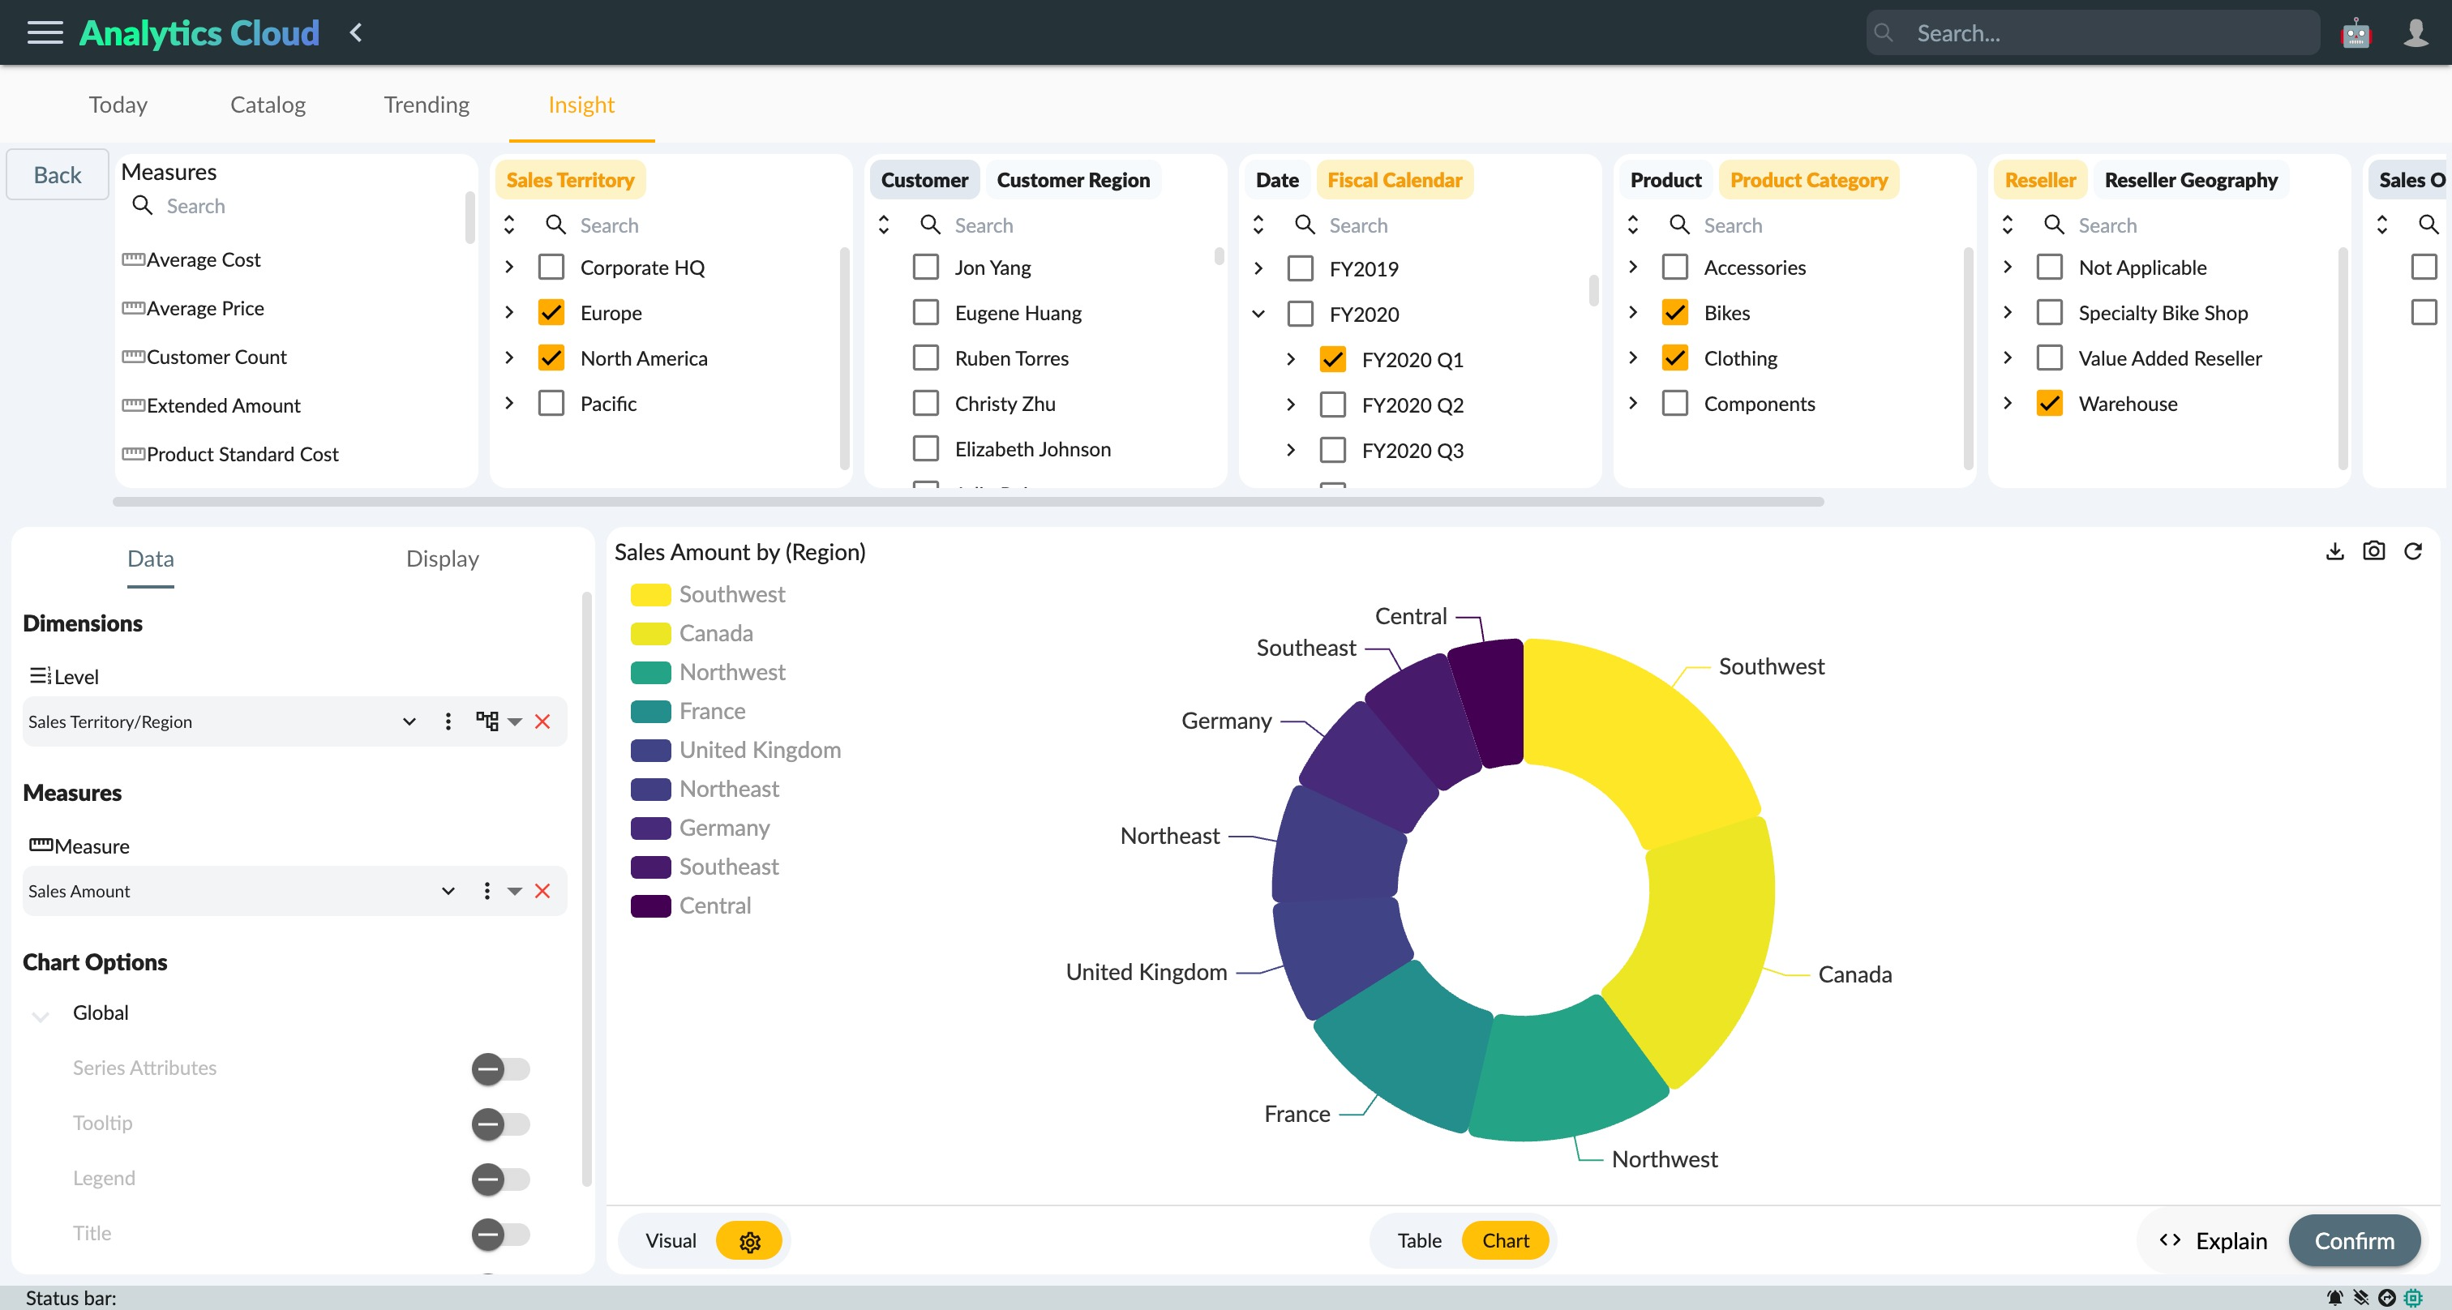Viewport: 2452px width, 1310px height.
Task: Open the Display tab
Action: pyautogui.click(x=442, y=559)
